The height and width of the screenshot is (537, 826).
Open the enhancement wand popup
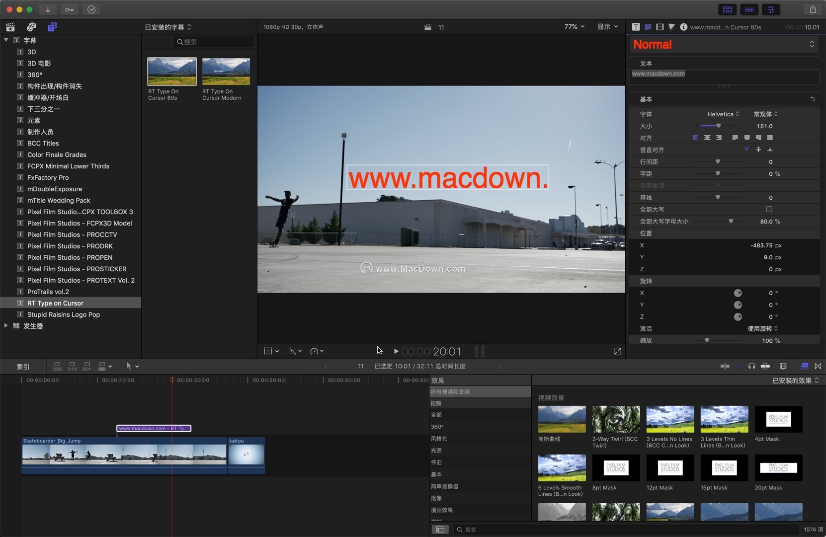click(x=295, y=351)
